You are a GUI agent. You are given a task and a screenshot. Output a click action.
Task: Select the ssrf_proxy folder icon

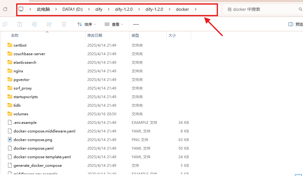(10, 88)
